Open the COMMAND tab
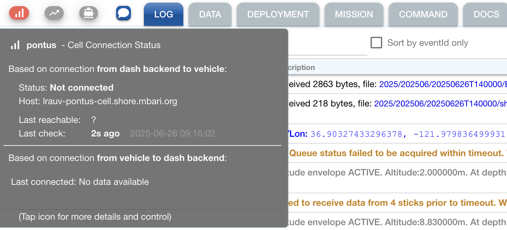 (423, 15)
